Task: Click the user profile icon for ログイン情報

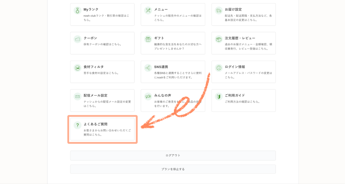Action: click(x=219, y=68)
